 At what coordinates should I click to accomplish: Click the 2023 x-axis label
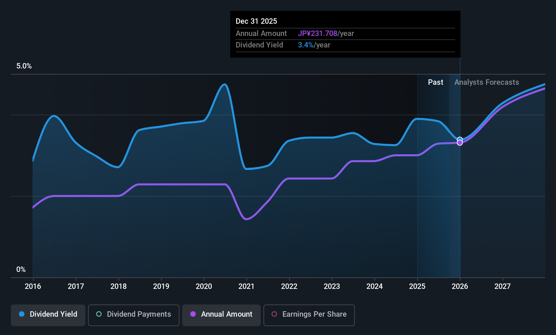click(332, 287)
